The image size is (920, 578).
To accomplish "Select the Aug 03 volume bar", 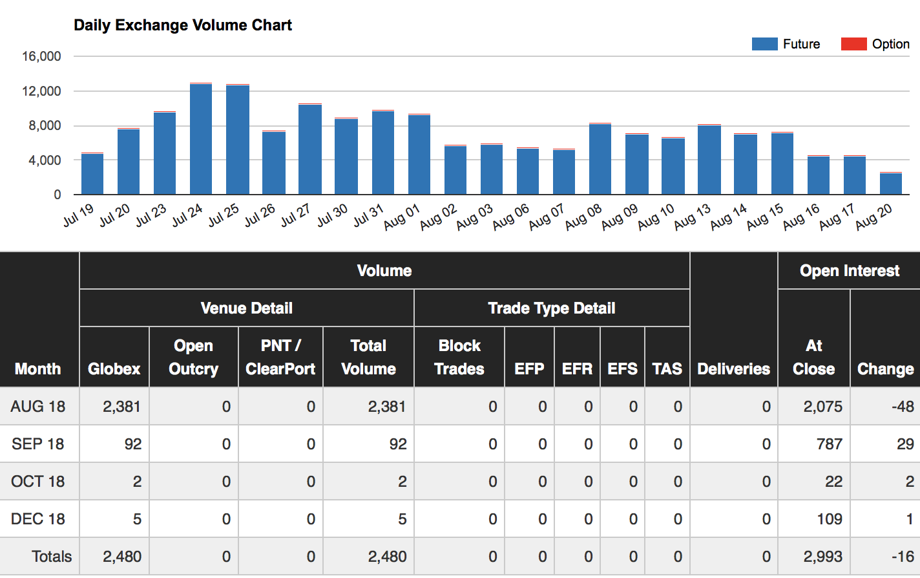I will pyautogui.click(x=492, y=169).
